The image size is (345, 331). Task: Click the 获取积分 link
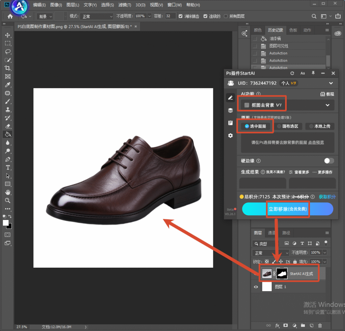(x=327, y=197)
